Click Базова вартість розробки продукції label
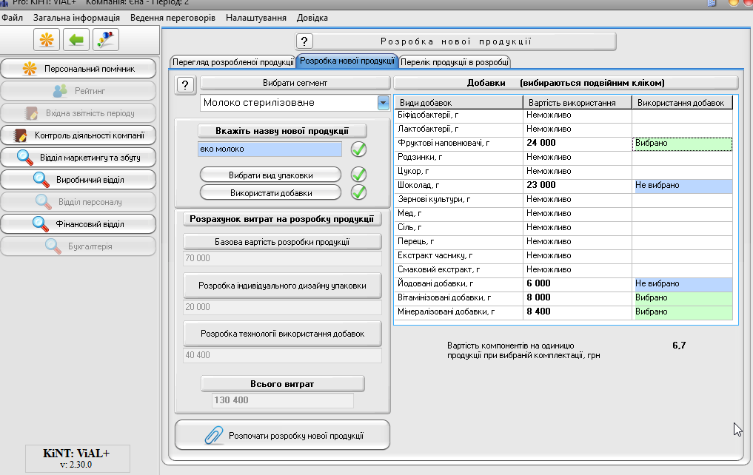 click(x=282, y=241)
